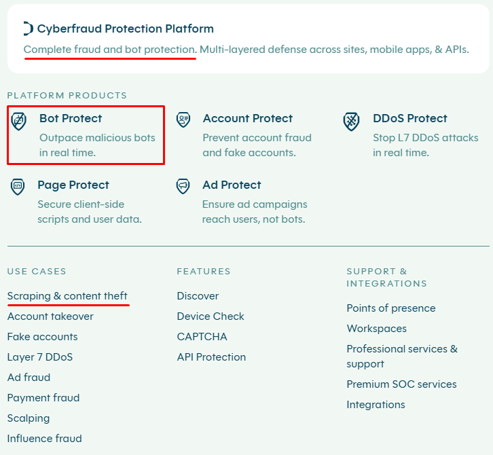Click 'Stop L7 DDoS attacks in real time' text
The height and width of the screenshot is (455, 493).
coord(426,145)
